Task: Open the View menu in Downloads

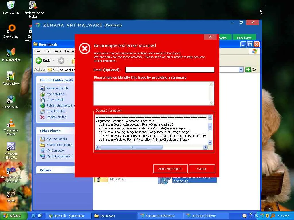Action: click(x=57, y=51)
